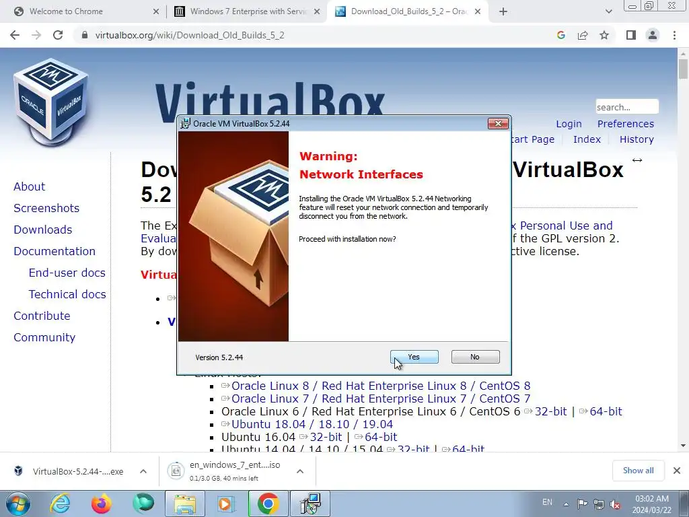
Task: Click the wiki search input field
Action: (x=627, y=107)
